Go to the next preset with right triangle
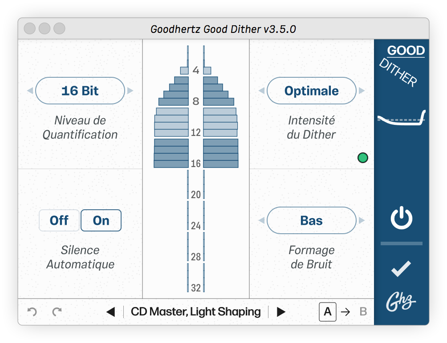 (x=281, y=312)
